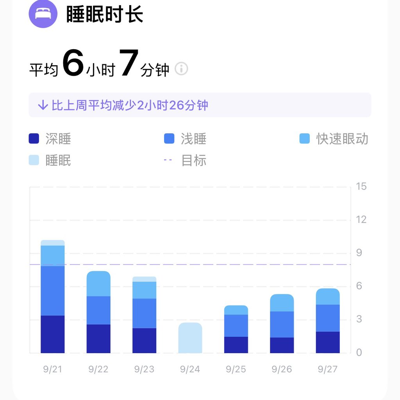Tap the 9/24 date label
The height and width of the screenshot is (400, 400).
[x=190, y=369]
